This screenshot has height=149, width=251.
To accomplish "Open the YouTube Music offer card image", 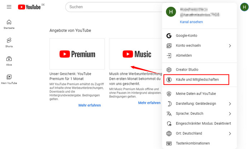I will point(136,54).
